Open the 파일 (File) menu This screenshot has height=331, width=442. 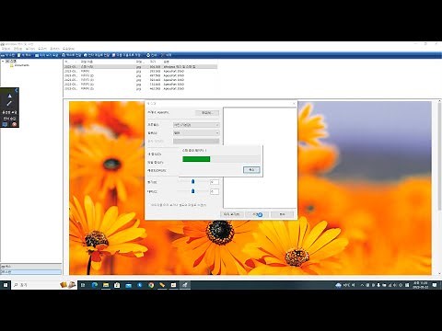[6, 49]
